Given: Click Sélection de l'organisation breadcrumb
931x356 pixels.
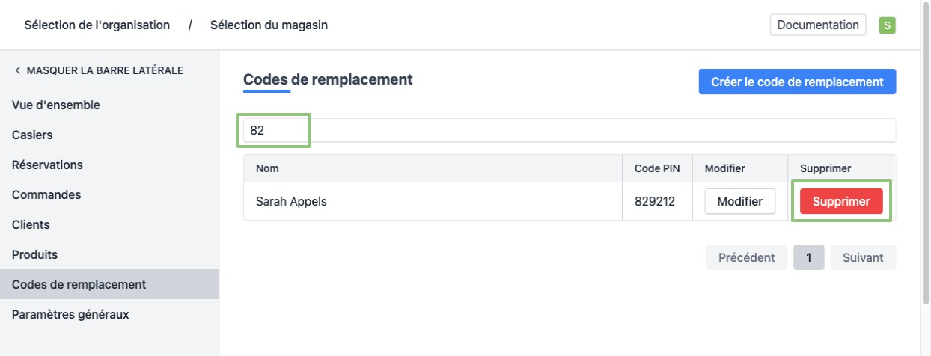Looking at the screenshot, I should tap(97, 25).
